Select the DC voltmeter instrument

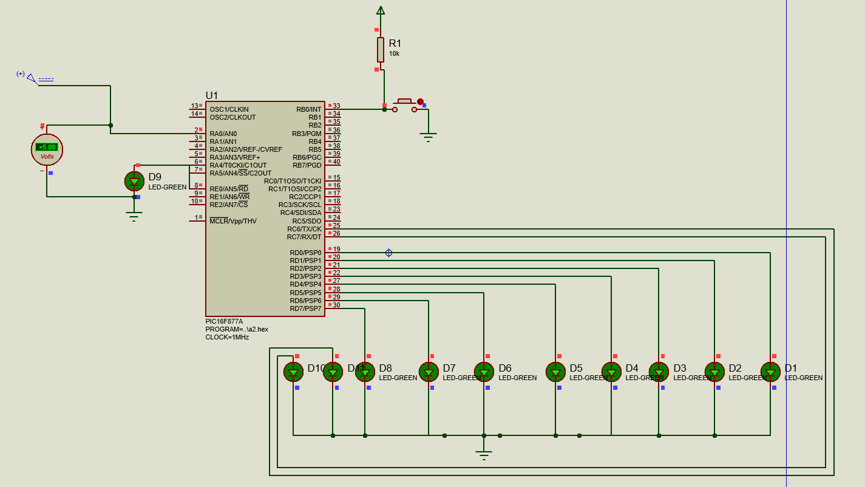(47, 150)
